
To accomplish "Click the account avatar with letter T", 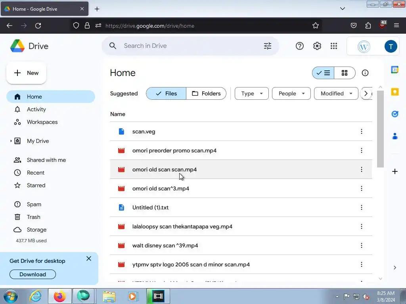I will pos(391,46).
